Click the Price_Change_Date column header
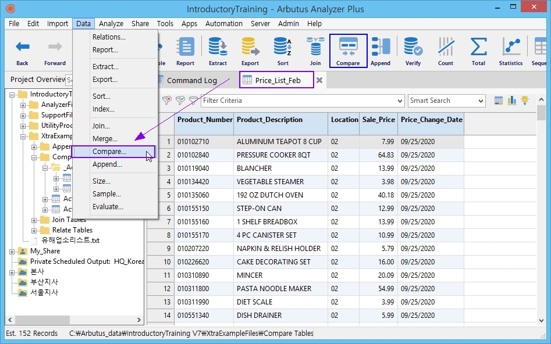 coord(431,124)
